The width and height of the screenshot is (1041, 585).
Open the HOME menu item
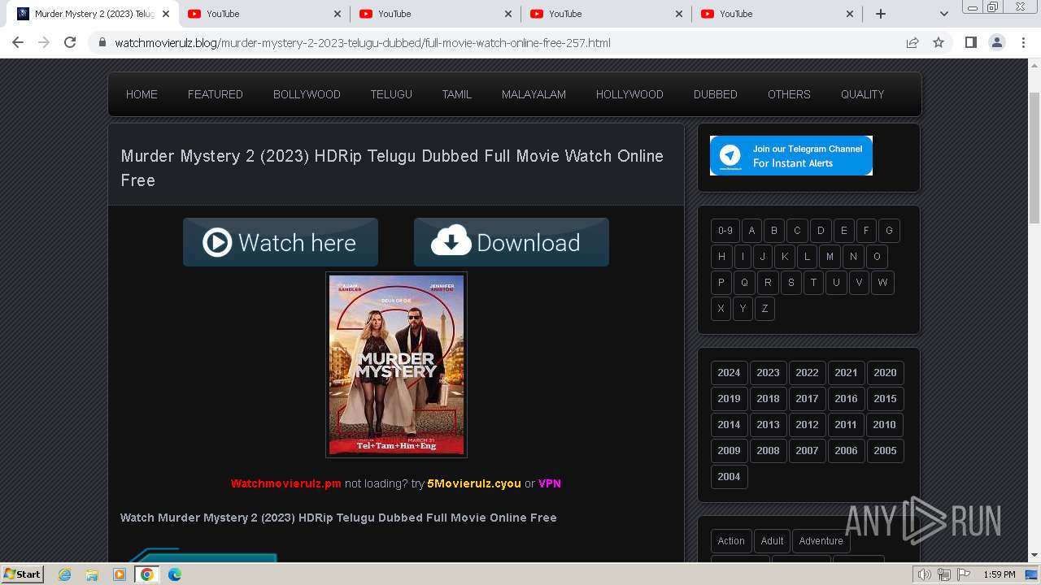[142, 94]
